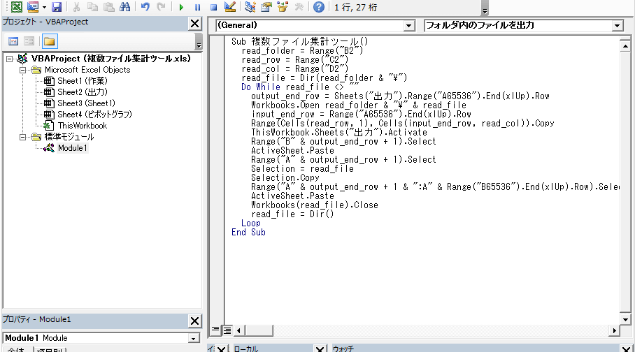Collapse the VBAProject root node

pyautogui.click(x=9, y=59)
